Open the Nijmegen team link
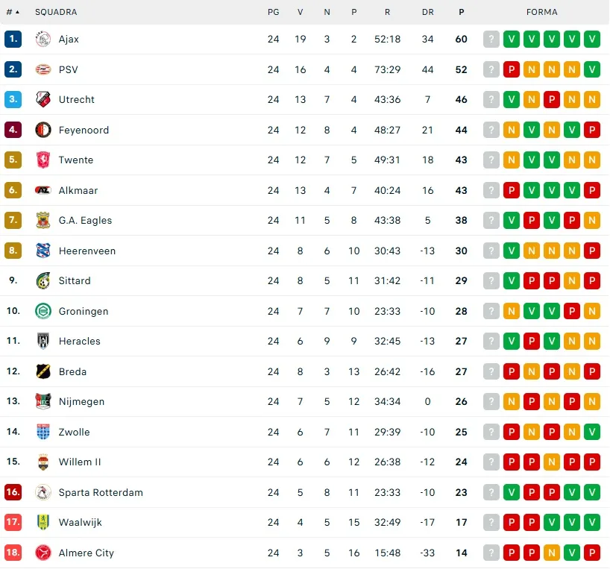This screenshot has width=610, height=569. coord(81,401)
